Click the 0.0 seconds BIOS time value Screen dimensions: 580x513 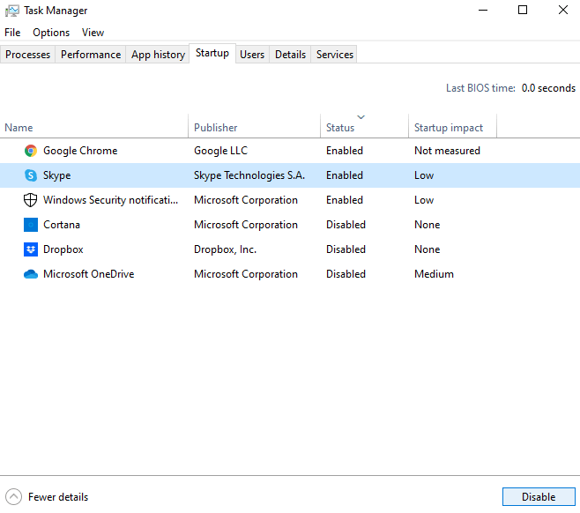548,88
